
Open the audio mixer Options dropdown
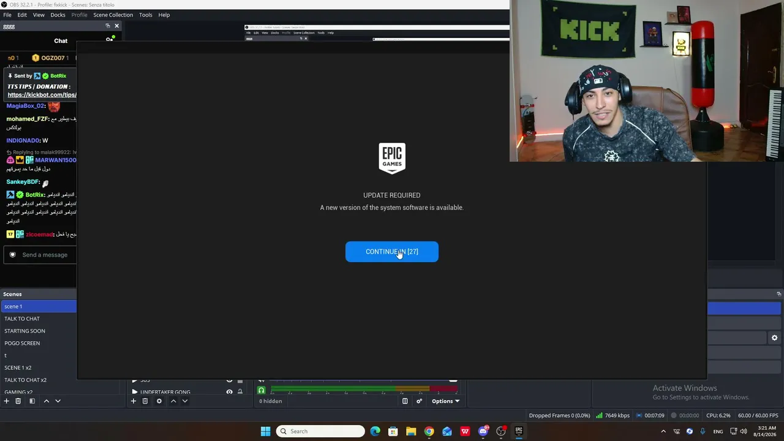(x=446, y=401)
